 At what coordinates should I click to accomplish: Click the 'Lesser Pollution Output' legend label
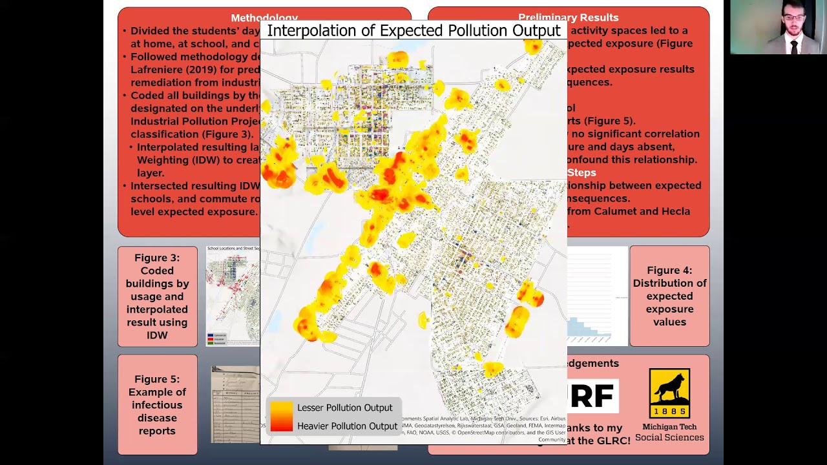344,408
